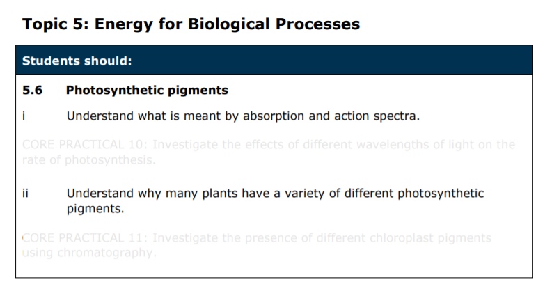Click the dark blue header bar
Viewport: 552px width, 298px height.
(274, 60)
